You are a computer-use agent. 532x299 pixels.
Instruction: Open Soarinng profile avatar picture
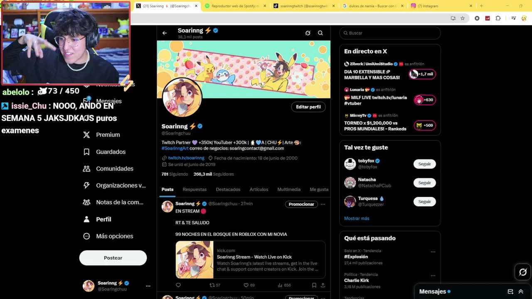click(182, 98)
